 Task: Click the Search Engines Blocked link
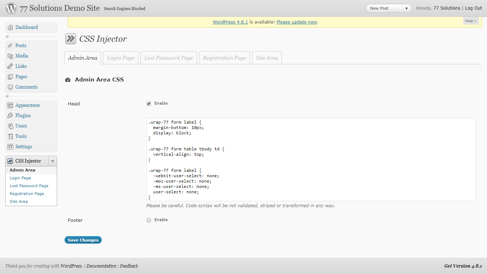point(125,9)
